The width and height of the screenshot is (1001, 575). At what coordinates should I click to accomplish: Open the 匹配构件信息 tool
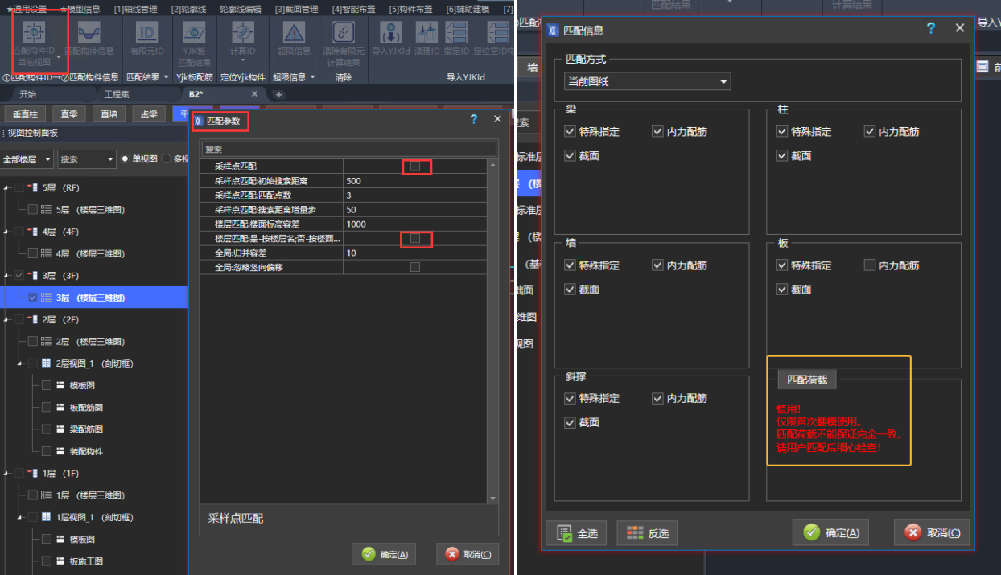pyautogui.click(x=94, y=34)
